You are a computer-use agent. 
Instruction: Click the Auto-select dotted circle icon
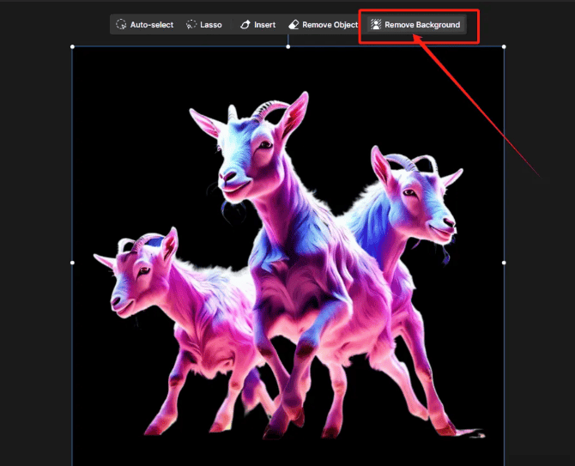tap(121, 25)
